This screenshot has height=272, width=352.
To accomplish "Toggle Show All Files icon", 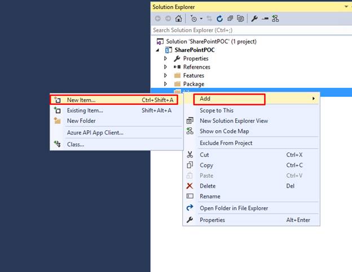I will coord(240,19).
